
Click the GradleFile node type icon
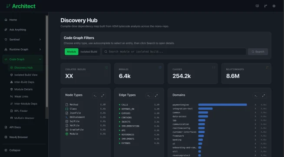(x=66, y=130)
